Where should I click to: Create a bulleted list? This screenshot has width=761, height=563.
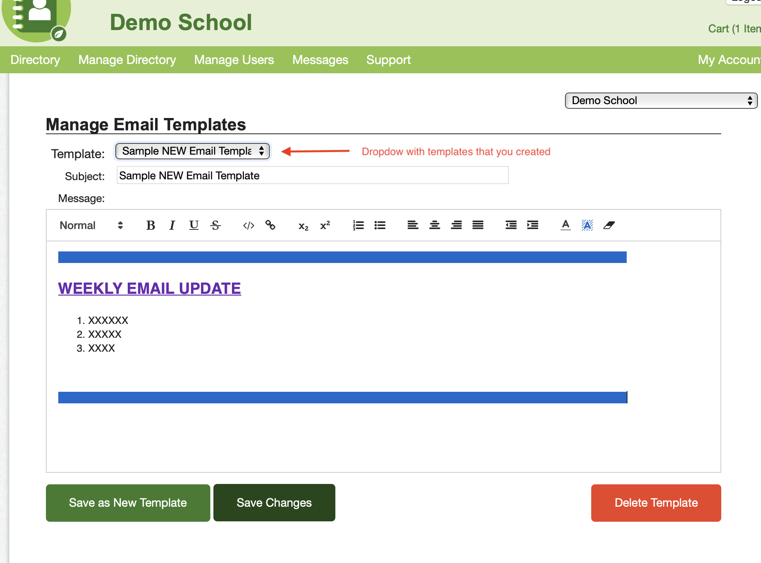[380, 225]
